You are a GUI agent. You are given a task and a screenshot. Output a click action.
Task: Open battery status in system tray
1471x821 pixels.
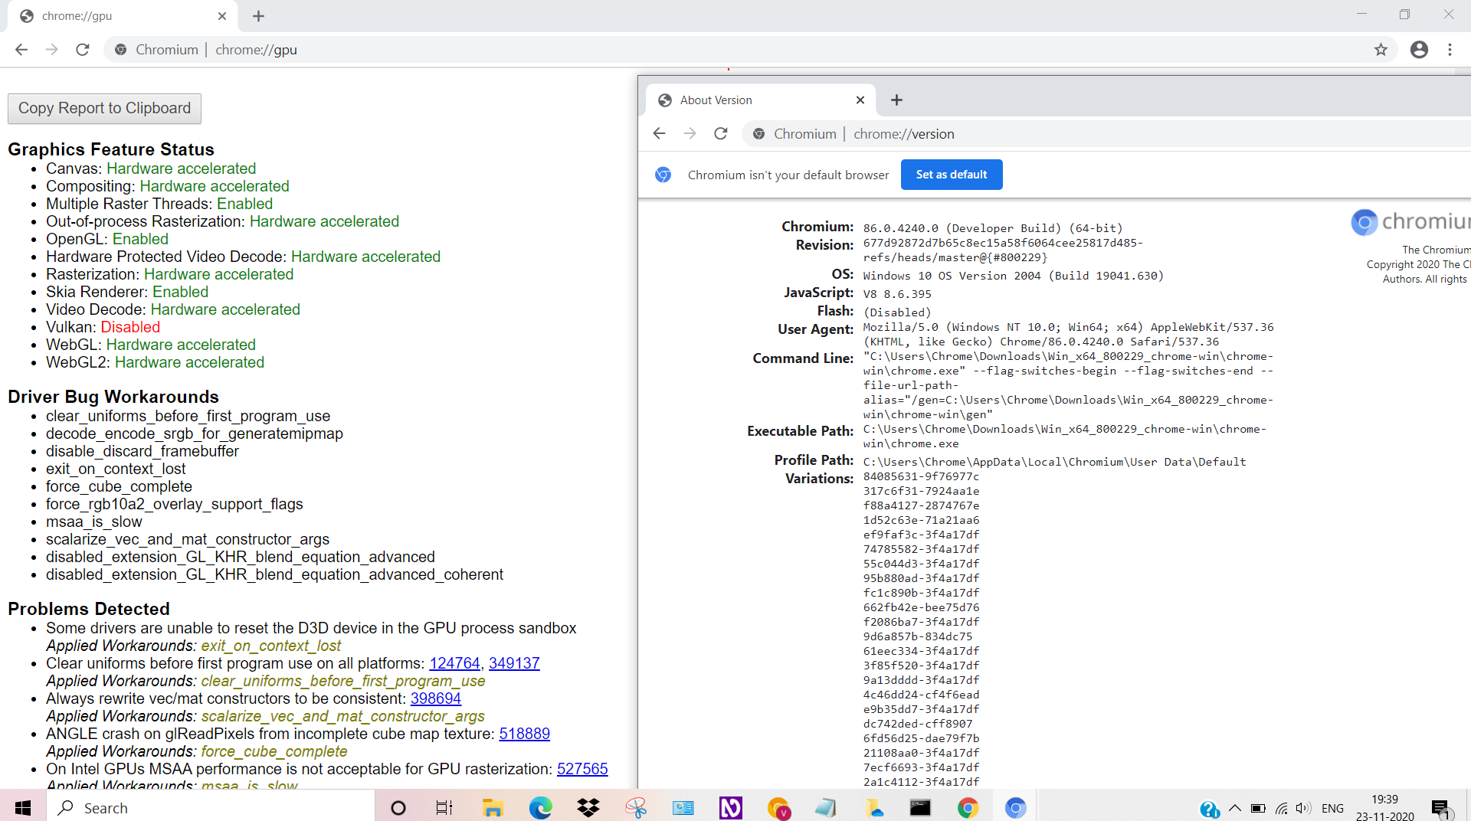click(1258, 808)
